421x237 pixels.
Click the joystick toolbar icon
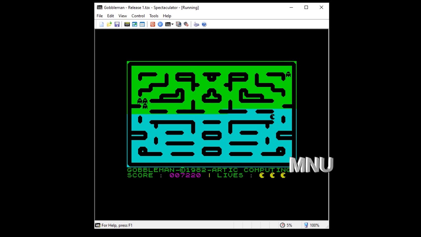[196, 24]
